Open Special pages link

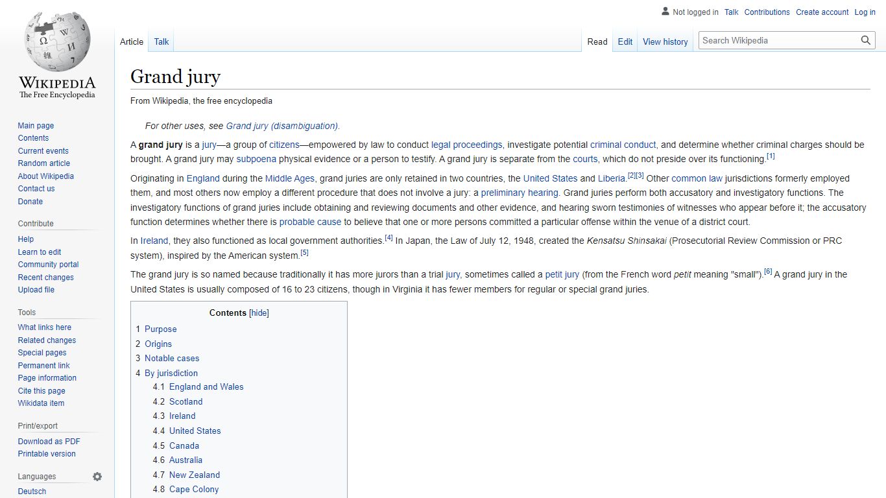pyautogui.click(x=42, y=353)
